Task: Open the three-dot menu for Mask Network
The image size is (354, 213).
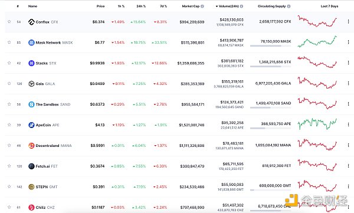Action: pyautogui.click(x=348, y=42)
